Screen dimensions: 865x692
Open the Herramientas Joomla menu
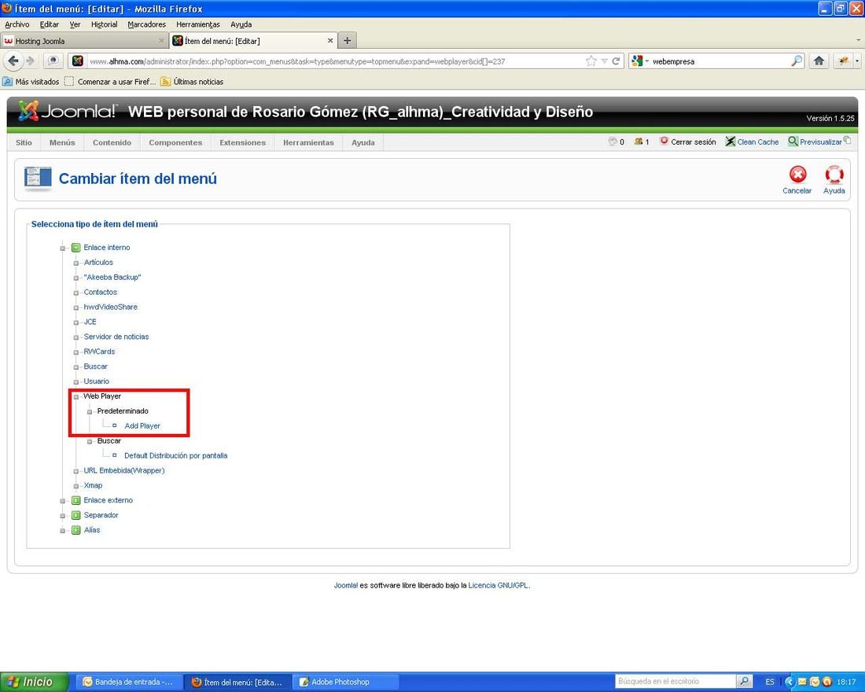tap(308, 142)
